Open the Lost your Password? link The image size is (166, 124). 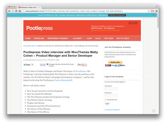pyautogui.click(x=113, y=110)
